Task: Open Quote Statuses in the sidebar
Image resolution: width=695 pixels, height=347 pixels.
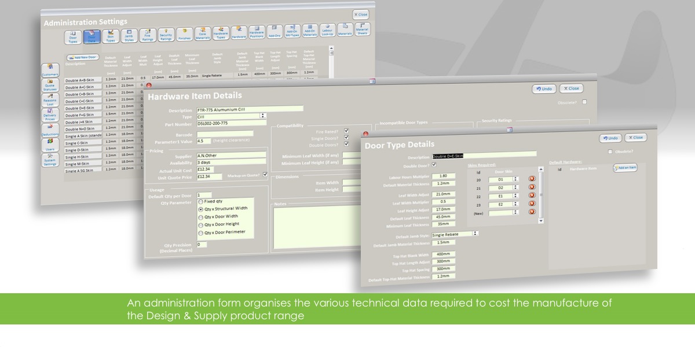Action: pos(50,84)
